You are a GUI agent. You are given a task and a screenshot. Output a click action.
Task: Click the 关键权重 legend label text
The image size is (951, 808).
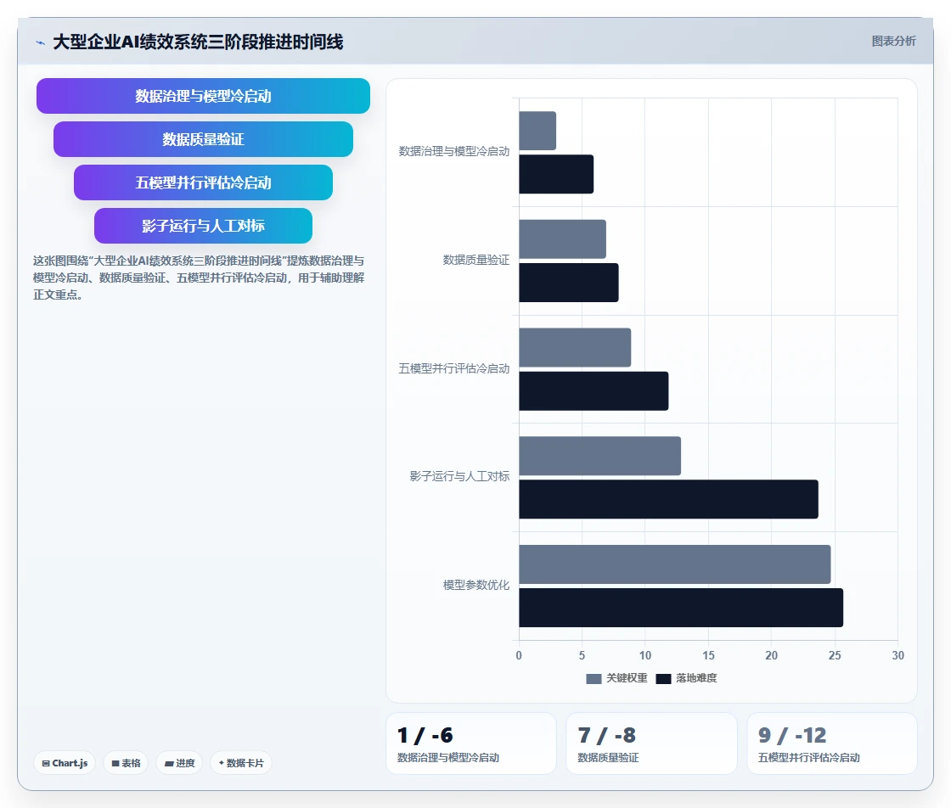[627, 678]
